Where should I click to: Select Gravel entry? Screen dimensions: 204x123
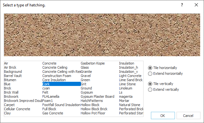[86, 76]
